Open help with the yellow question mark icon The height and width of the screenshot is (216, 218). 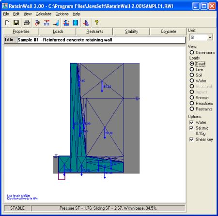coord(96,23)
